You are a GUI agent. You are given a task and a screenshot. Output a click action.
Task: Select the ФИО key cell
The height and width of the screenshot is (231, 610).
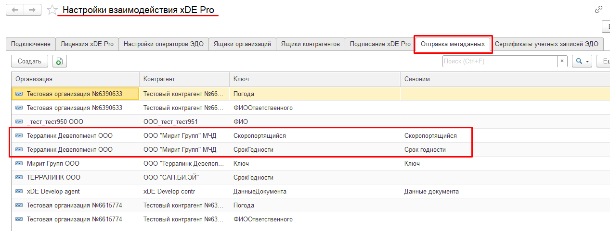(315, 122)
